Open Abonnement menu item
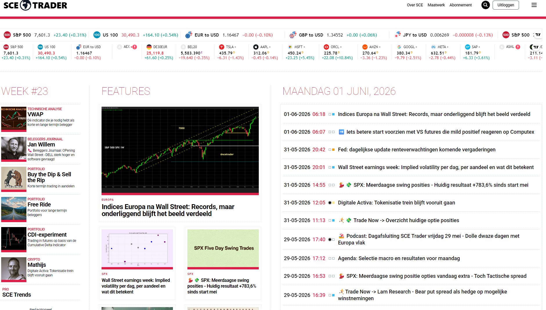The image size is (546, 310). [x=460, y=5]
